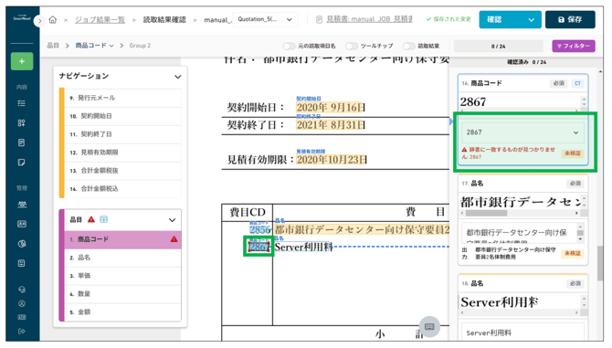The image size is (612, 348).
Task: Select 9. 発行元メール in navigation
Action: pos(122,98)
